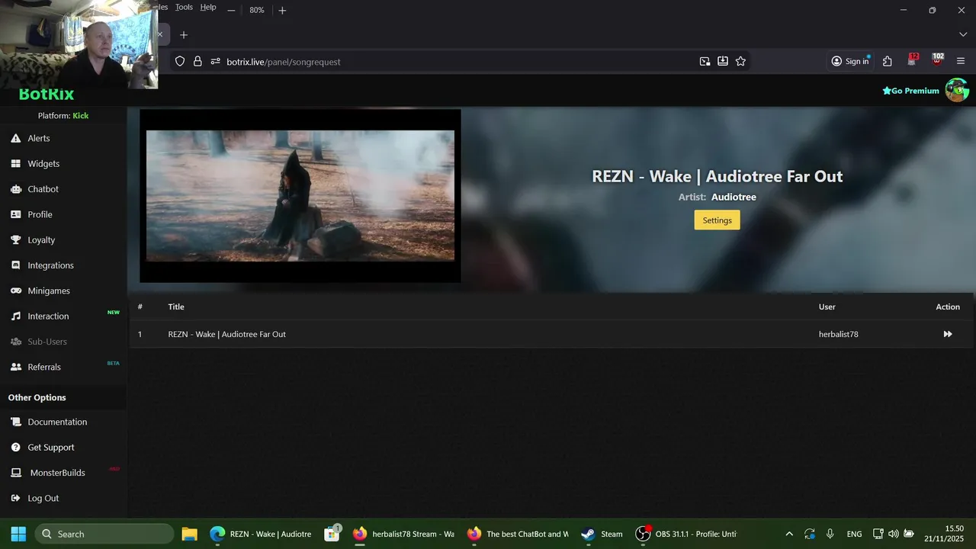976x549 pixels.
Task: Open the Help menu
Action: 208,7
